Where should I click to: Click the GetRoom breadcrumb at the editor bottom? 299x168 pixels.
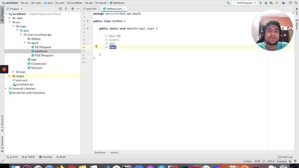(x=100, y=153)
